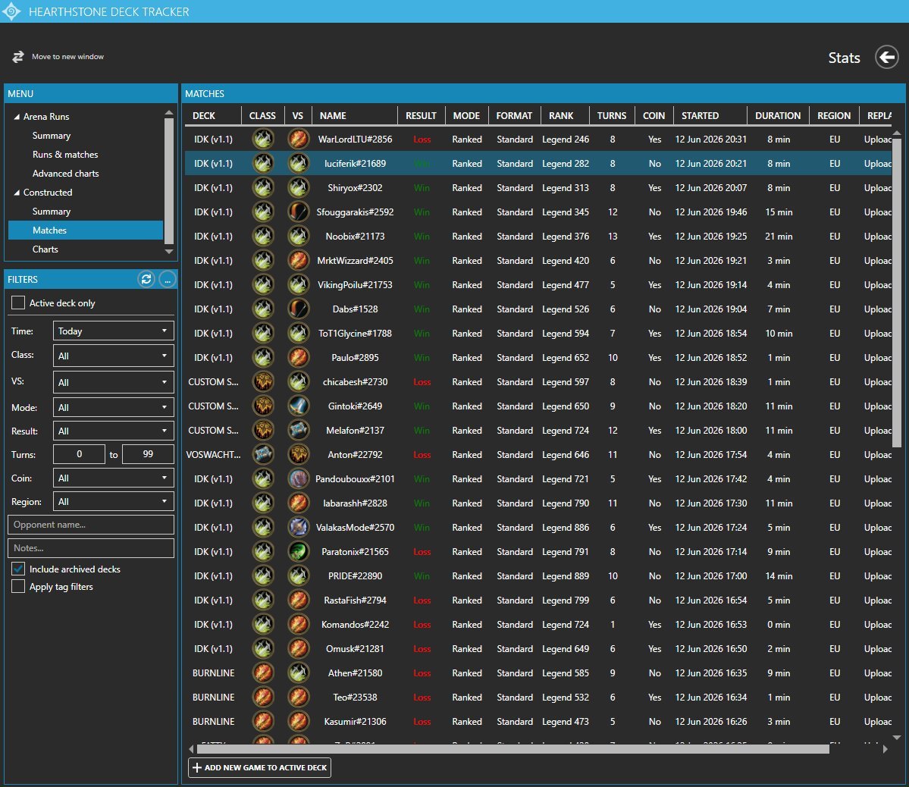Click player class icon in Kasumir#21306 row
The image size is (909, 787).
[263, 722]
